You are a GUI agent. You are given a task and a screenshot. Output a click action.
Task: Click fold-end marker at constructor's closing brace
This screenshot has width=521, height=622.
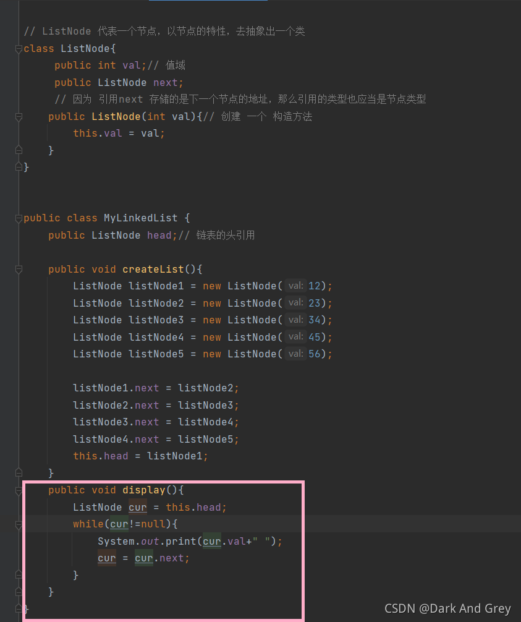(19, 150)
